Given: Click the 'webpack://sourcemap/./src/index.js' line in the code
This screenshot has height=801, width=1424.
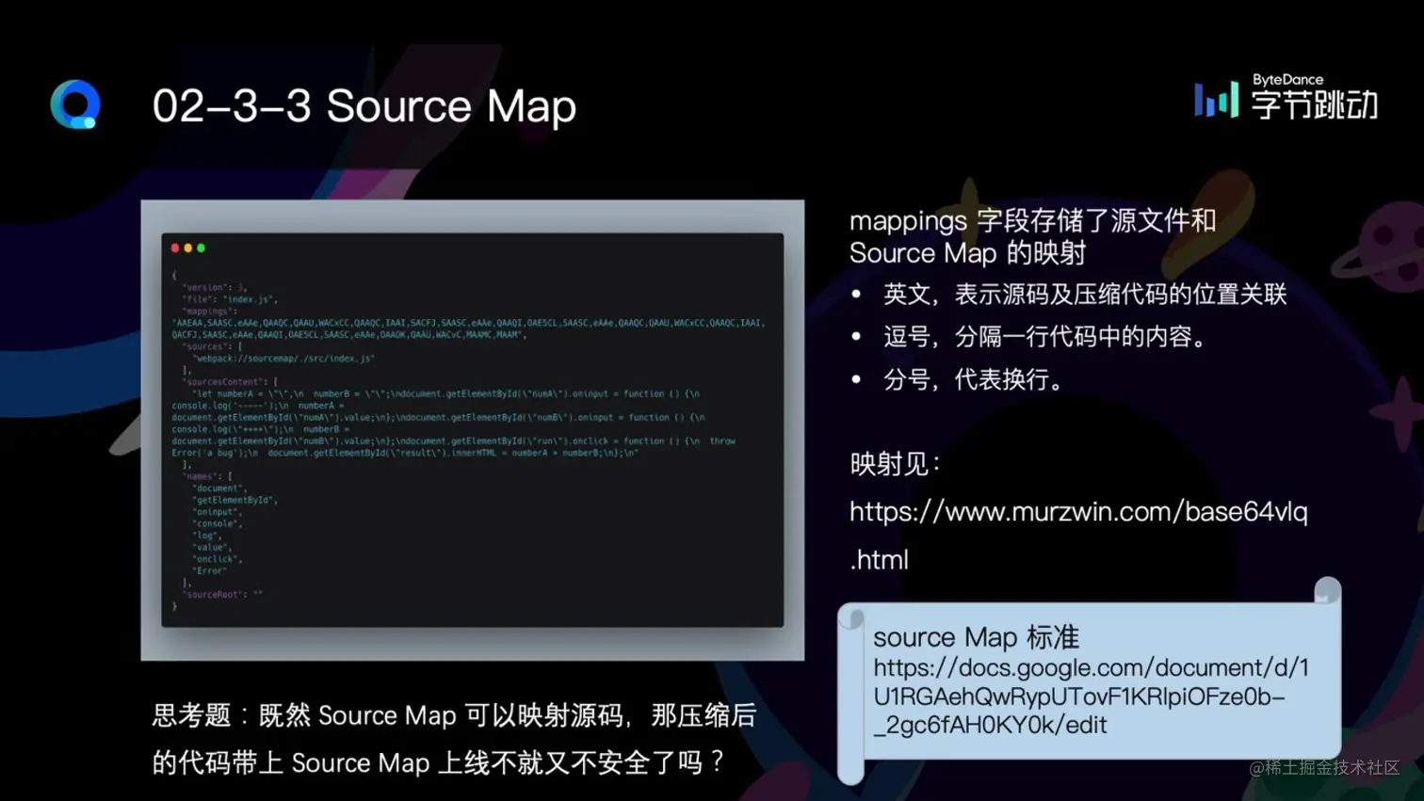Looking at the screenshot, I should pos(283,359).
